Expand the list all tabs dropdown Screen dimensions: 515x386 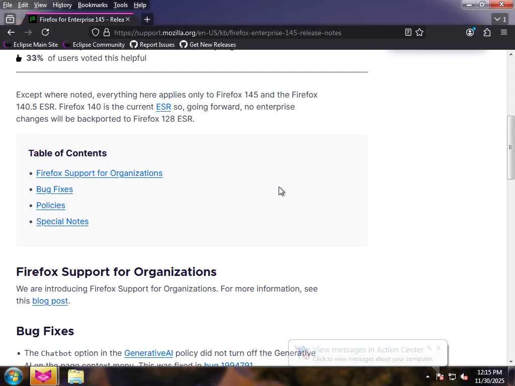tap(500, 20)
